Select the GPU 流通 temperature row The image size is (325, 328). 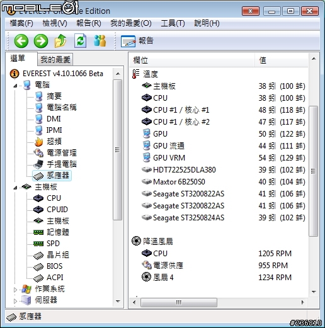tap(219, 146)
